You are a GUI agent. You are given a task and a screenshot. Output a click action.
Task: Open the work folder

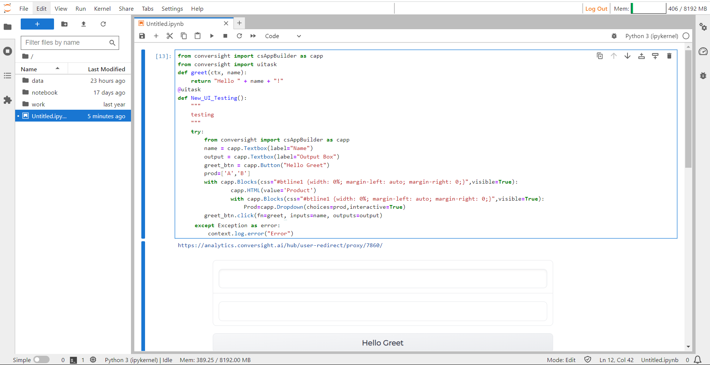click(x=73, y=104)
